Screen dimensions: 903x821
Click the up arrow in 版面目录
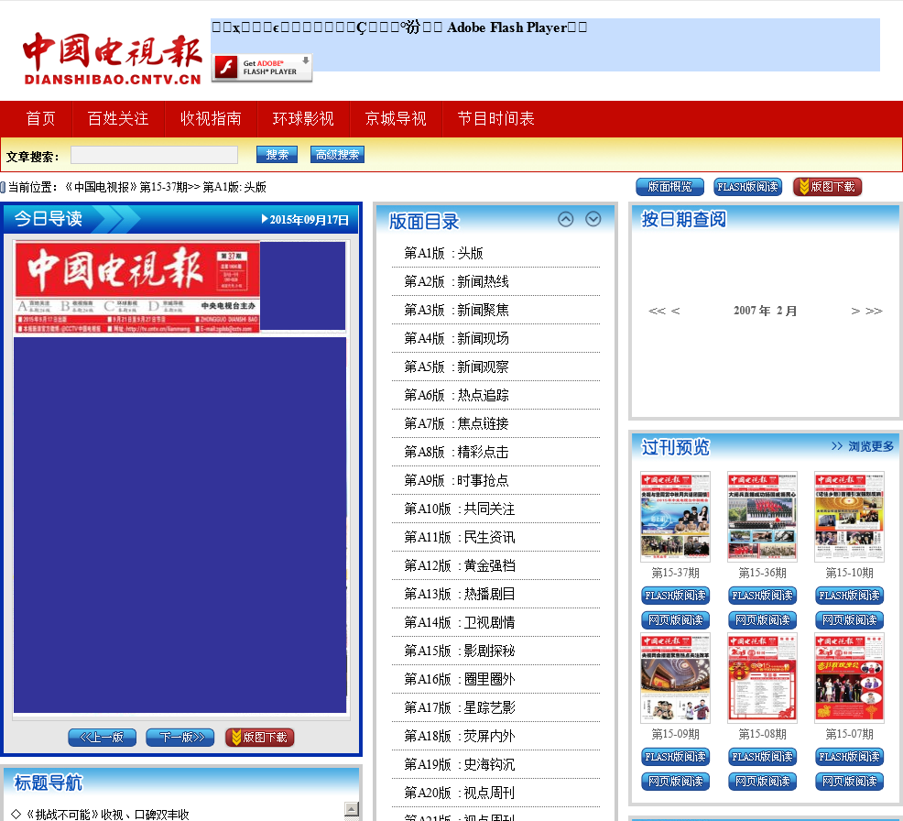pos(566,220)
